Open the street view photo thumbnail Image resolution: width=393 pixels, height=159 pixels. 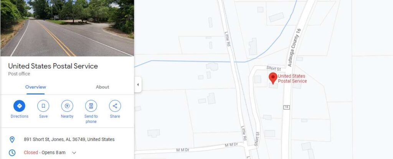pyautogui.click(x=67, y=28)
